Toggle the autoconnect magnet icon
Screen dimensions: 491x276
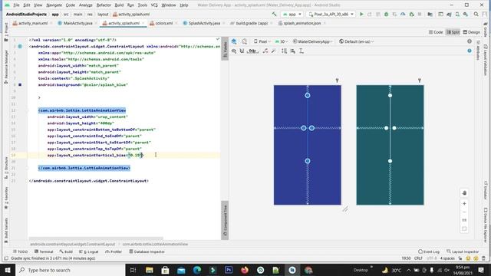tap(242, 51)
